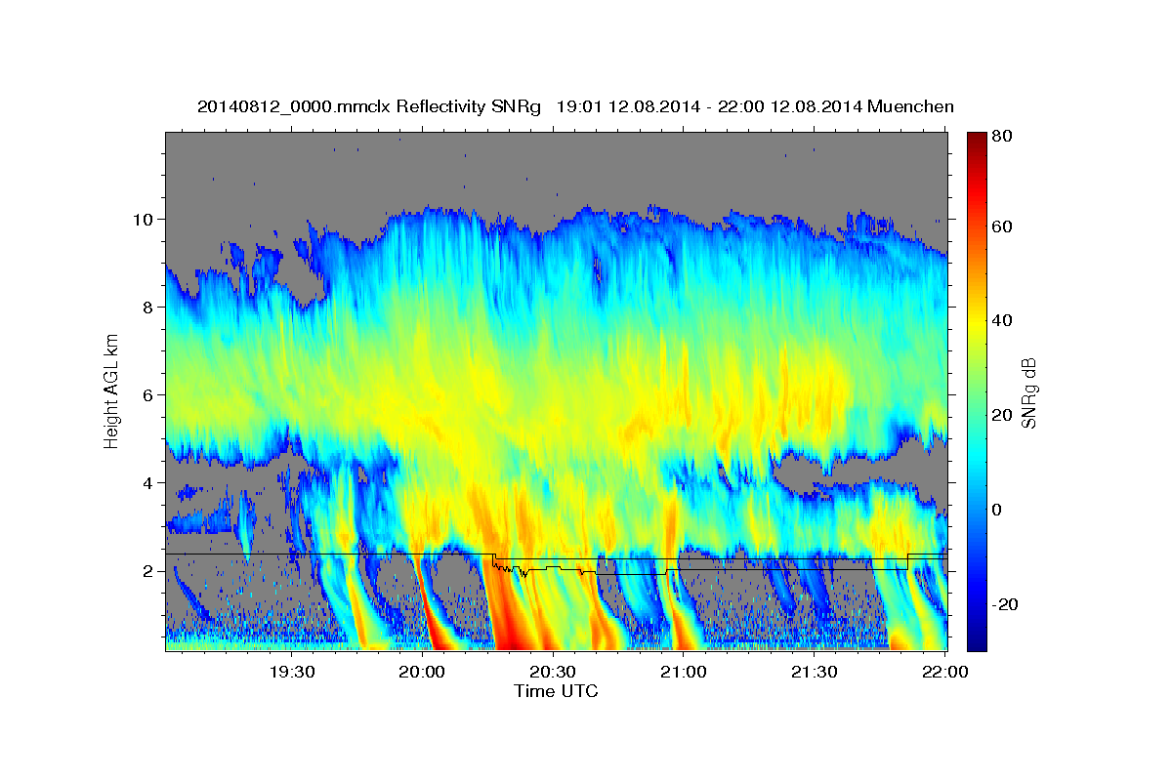This screenshot has width=1172, height=781.
Task: Click the 22:00 time tick label
Action: click(943, 672)
